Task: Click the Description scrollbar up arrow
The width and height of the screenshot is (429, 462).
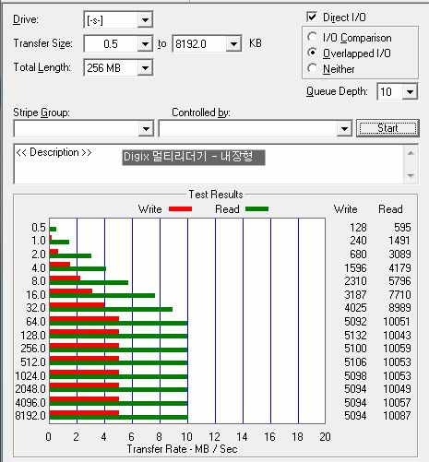Action: tap(411, 153)
